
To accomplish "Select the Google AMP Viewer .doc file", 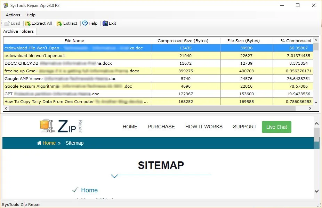I will [x=158, y=79].
